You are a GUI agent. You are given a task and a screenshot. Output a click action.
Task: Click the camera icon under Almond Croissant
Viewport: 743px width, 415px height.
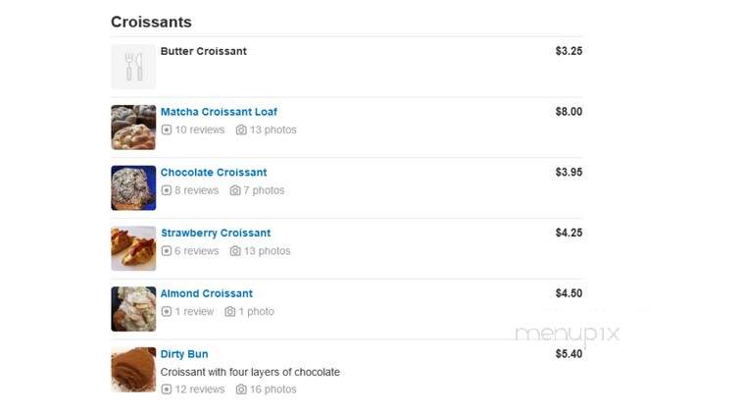pyautogui.click(x=229, y=312)
